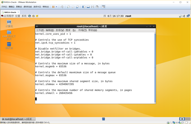Open terminal 帮助(H) menu

tap(93, 30)
